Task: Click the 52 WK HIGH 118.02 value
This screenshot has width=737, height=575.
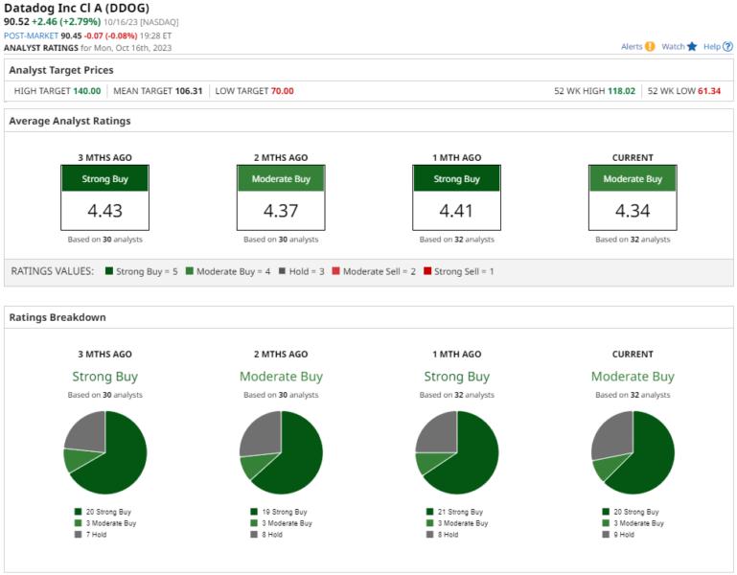Action: (x=621, y=91)
